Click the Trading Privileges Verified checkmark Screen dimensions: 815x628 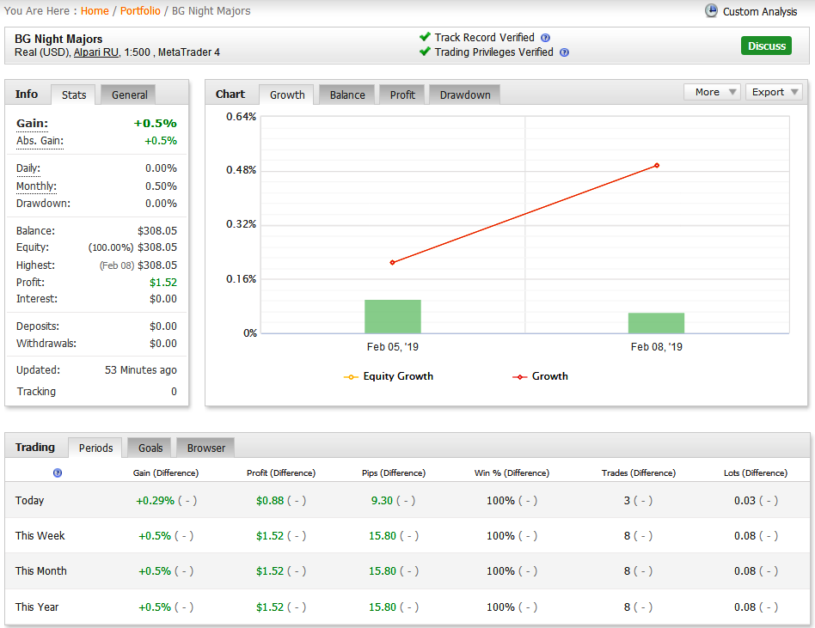click(x=425, y=52)
